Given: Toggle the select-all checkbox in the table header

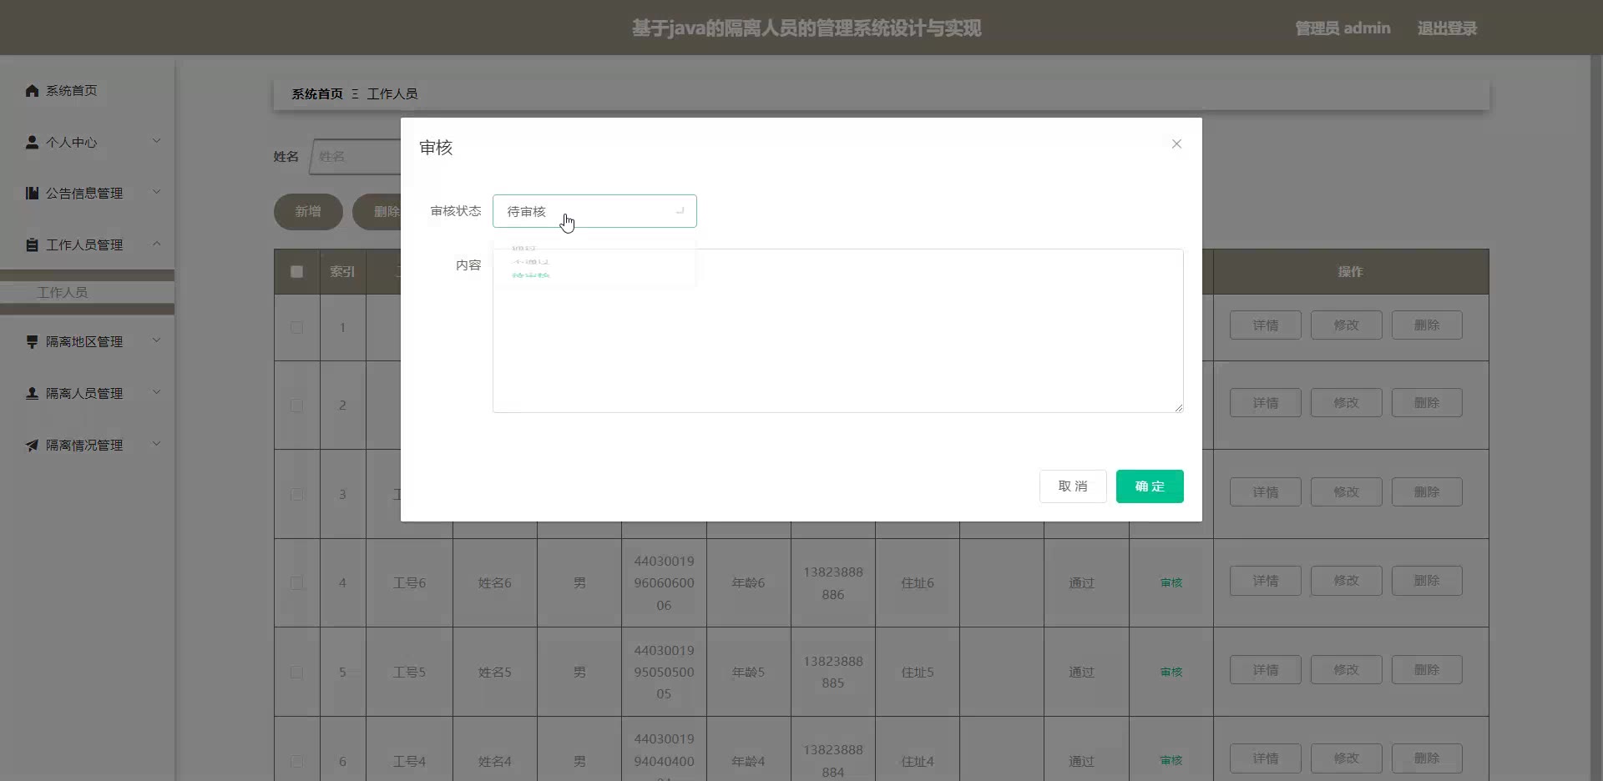Looking at the screenshot, I should (296, 271).
